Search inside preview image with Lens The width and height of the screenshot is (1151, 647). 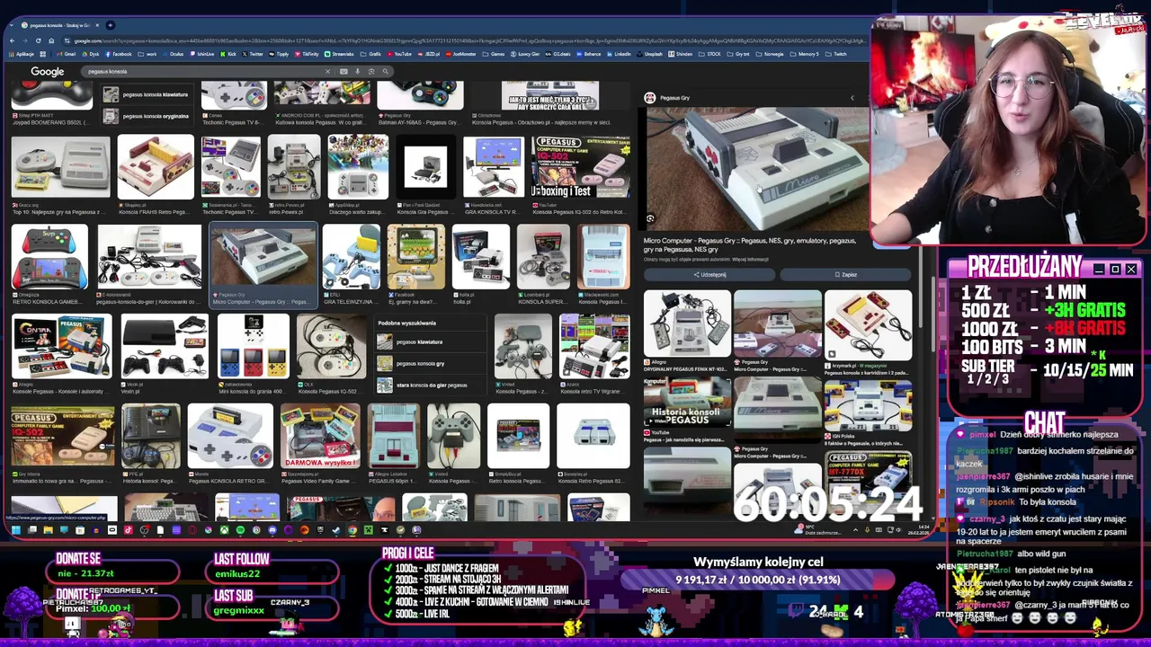[650, 218]
